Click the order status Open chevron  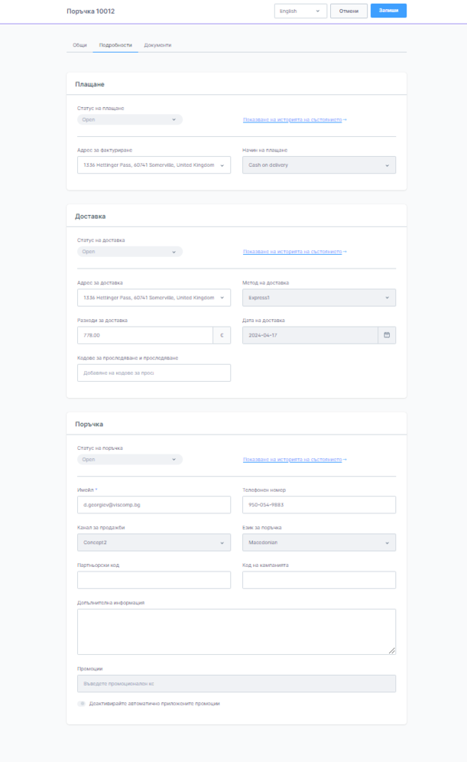[x=174, y=460]
